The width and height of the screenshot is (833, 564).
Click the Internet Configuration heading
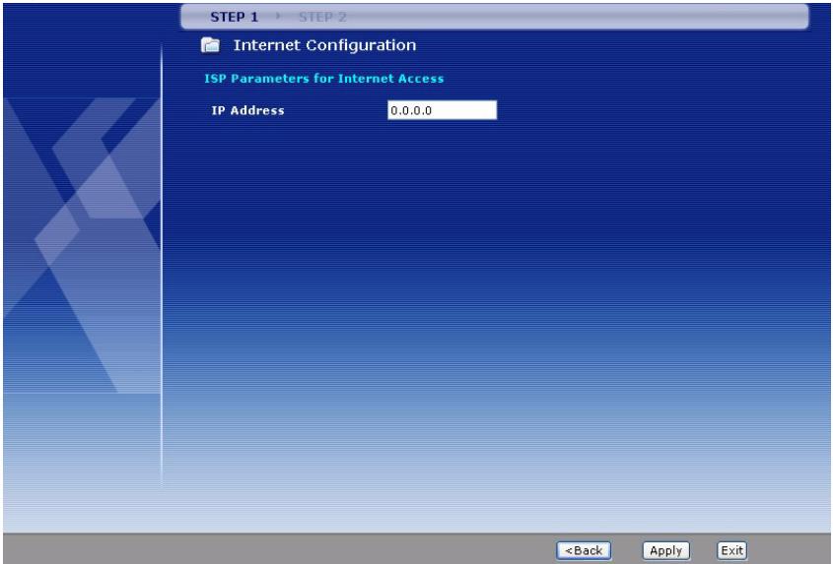pyautogui.click(x=323, y=45)
